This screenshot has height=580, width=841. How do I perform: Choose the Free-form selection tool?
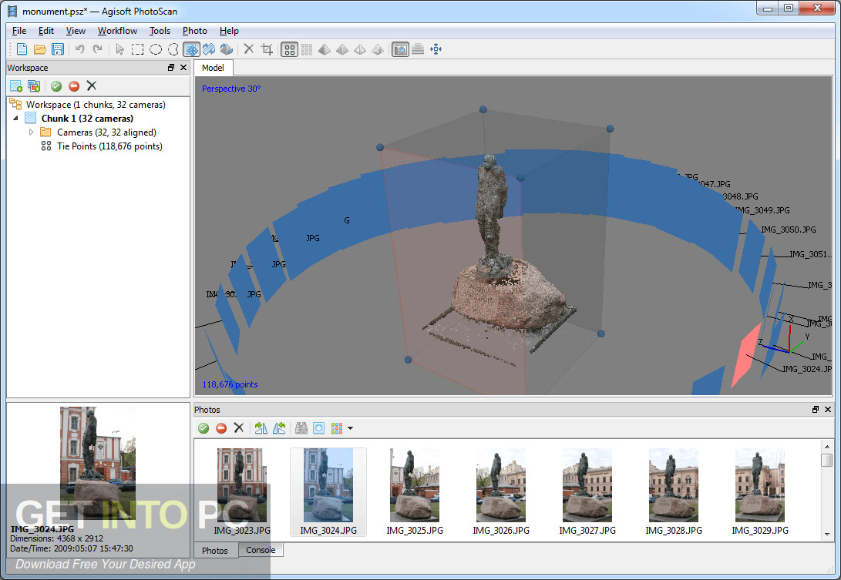click(173, 49)
